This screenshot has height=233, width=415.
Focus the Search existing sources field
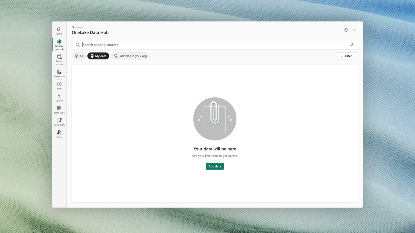click(x=215, y=45)
